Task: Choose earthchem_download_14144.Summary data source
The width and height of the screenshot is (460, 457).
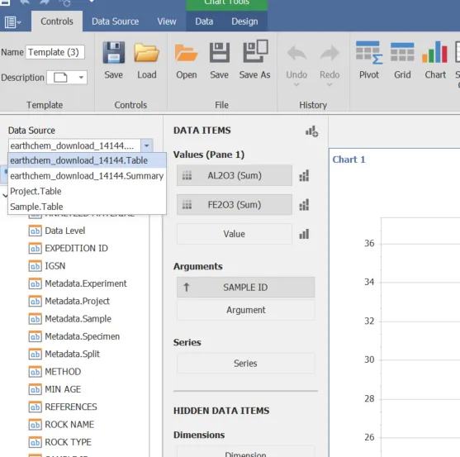Action: pos(88,176)
